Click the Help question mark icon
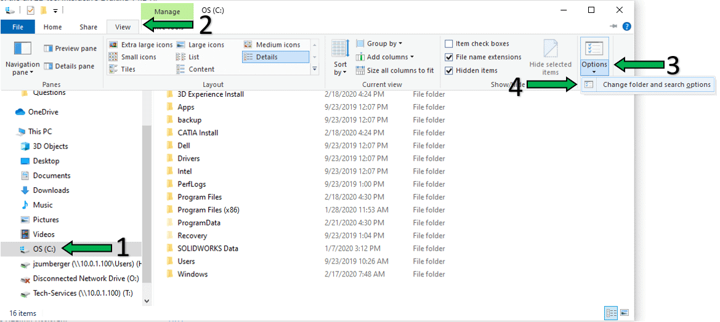This screenshot has width=720, height=322. coord(627,27)
